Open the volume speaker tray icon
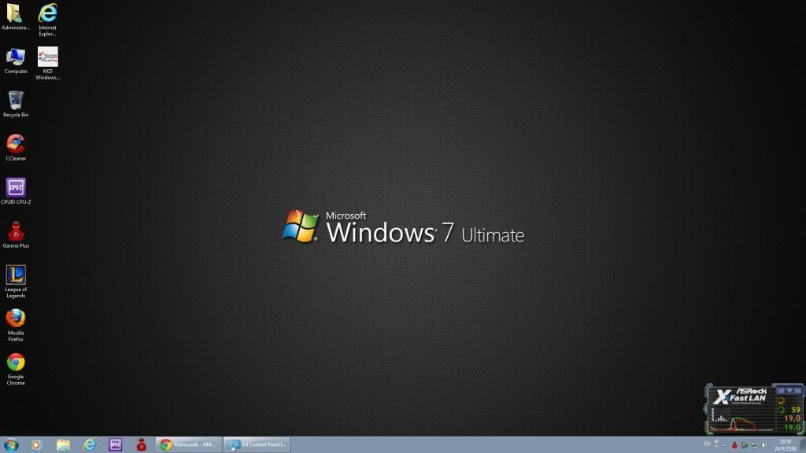 click(x=764, y=445)
